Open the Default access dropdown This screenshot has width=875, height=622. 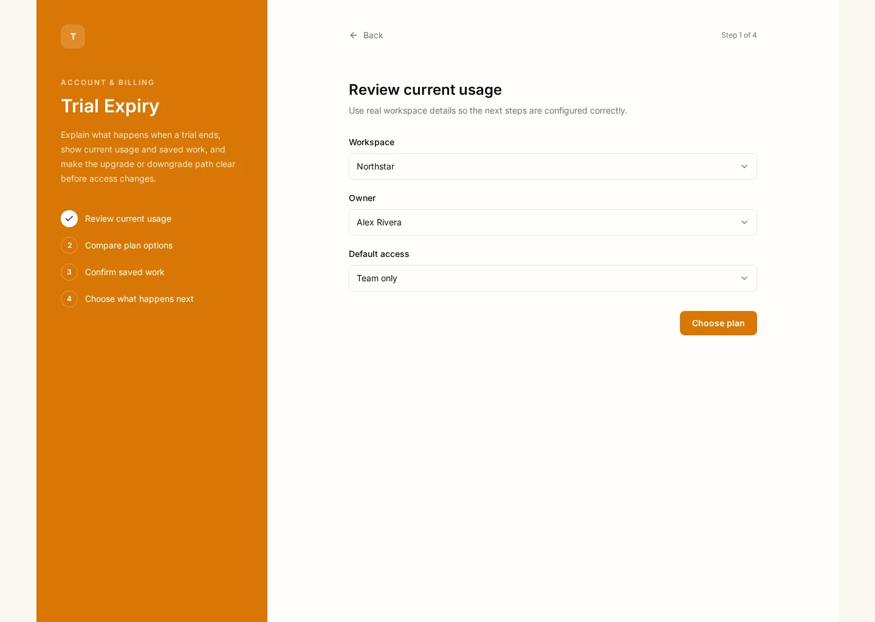[553, 278]
